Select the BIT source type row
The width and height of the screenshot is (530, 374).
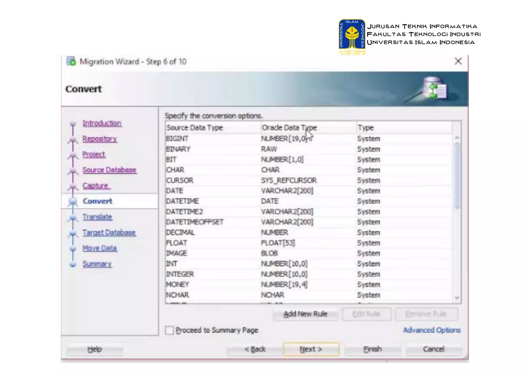tap(309, 160)
